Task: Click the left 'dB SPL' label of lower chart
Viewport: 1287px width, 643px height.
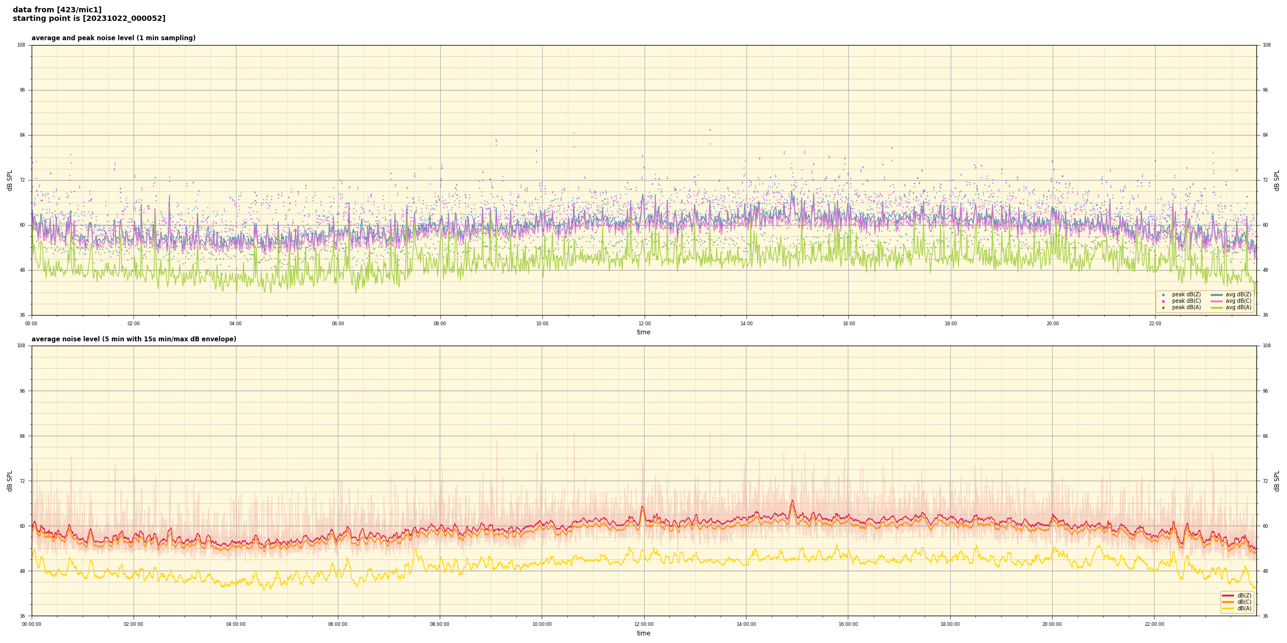Action: click(x=10, y=481)
